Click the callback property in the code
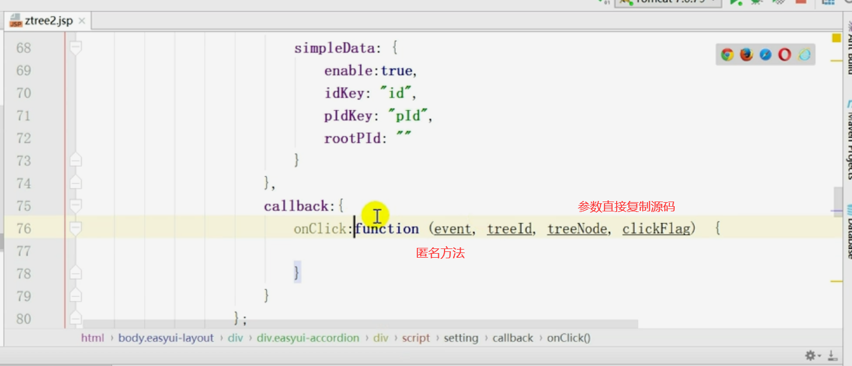 296,206
